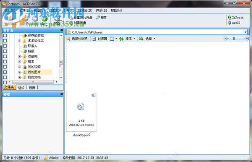Select the 链接 folder in tree

[29, 51]
